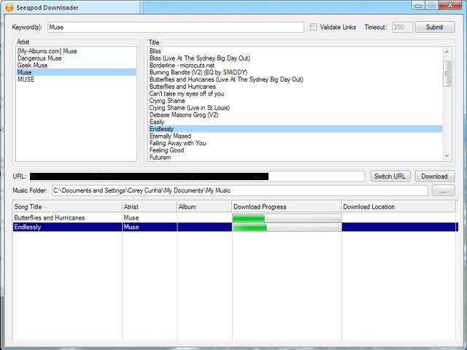Sort by the Download Progress column header
This screenshot has height=350, width=467.
(287, 206)
